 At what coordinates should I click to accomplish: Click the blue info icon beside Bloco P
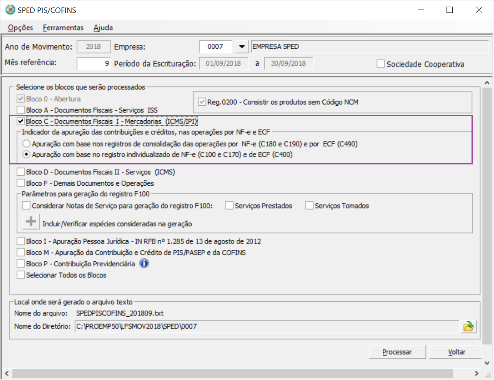coord(144,263)
